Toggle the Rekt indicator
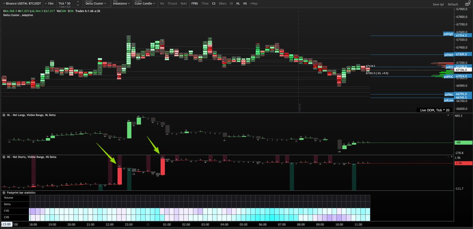Viewport: 473px width, 229px height. click(x=184, y=4)
